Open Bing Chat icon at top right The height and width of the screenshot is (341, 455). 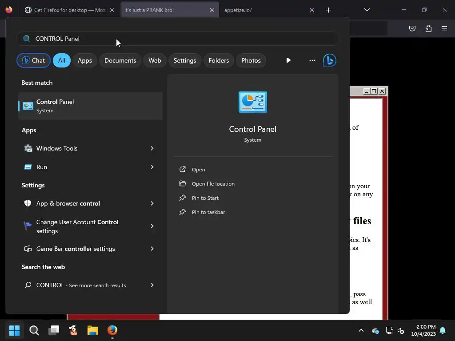coord(329,60)
